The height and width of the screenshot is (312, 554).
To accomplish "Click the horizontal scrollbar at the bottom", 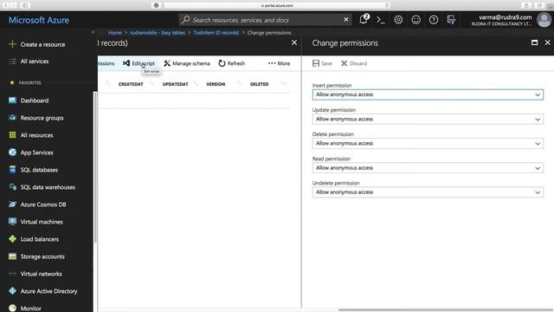I will coord(445,310).
